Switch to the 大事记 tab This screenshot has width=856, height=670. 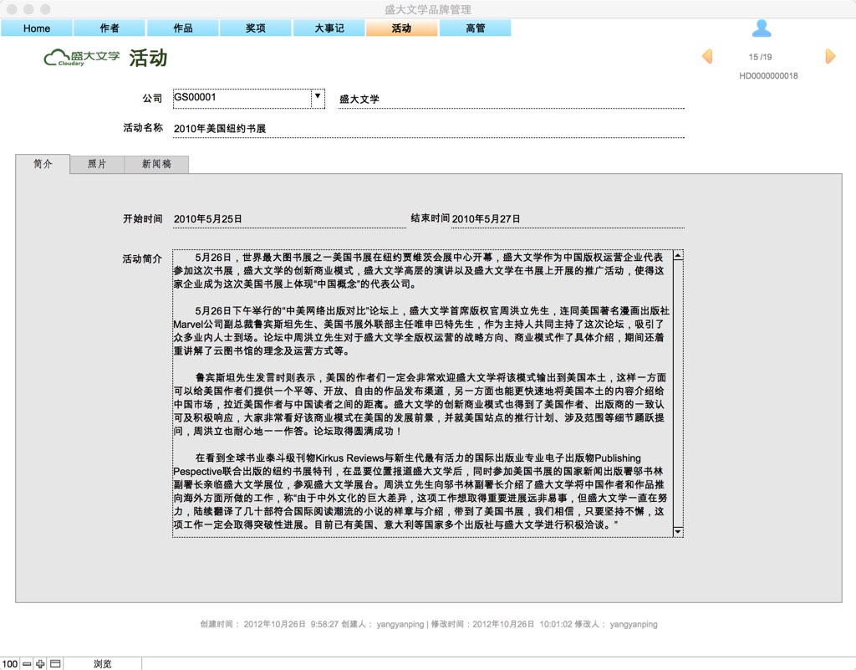click(x=329, y=28)
